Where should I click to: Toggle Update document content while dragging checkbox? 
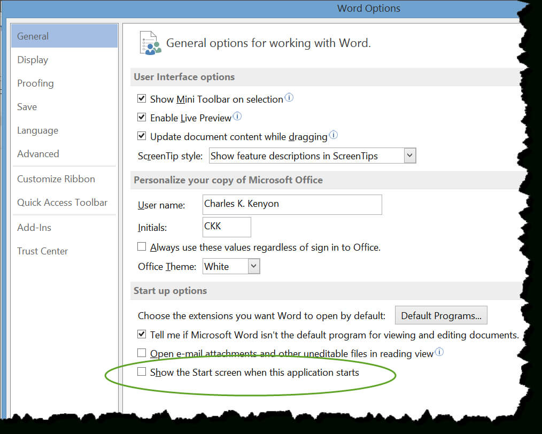(x=141, y=136)
